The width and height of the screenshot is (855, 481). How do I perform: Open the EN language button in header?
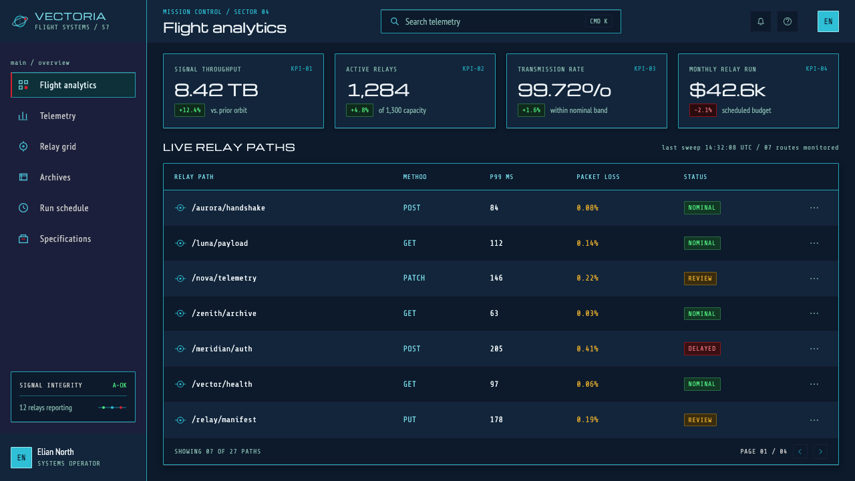(x=828, y=21)
